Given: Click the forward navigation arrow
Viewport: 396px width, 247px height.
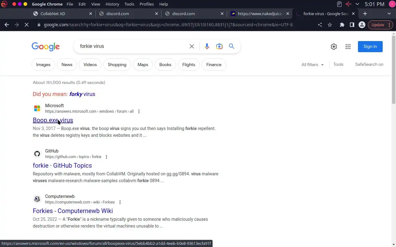Looking at the screenshot, I should (x=17, y=25).
